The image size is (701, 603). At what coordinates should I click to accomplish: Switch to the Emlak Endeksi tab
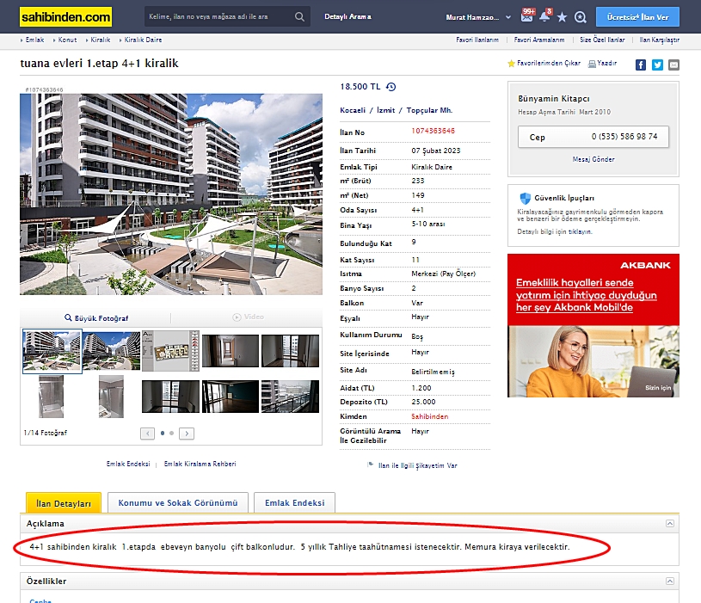click(295, 503)
